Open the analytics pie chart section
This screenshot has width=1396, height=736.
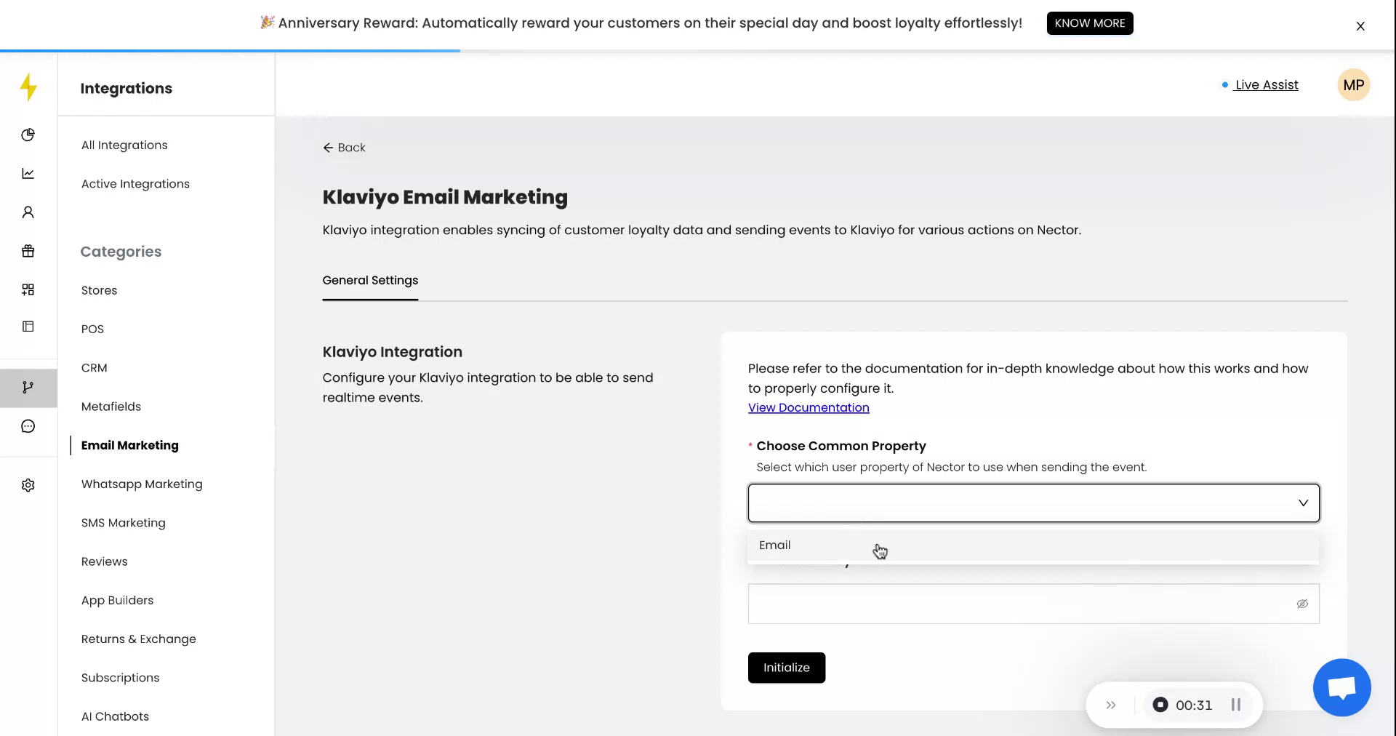28,135
